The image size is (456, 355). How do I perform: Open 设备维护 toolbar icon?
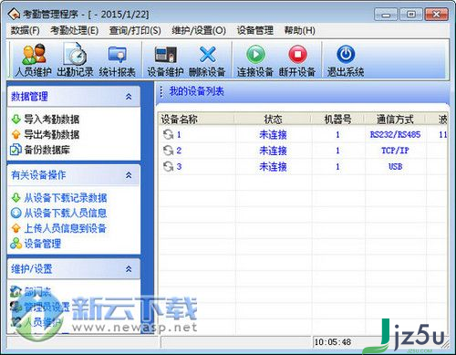pyautogui.click(x=165, y=55)
